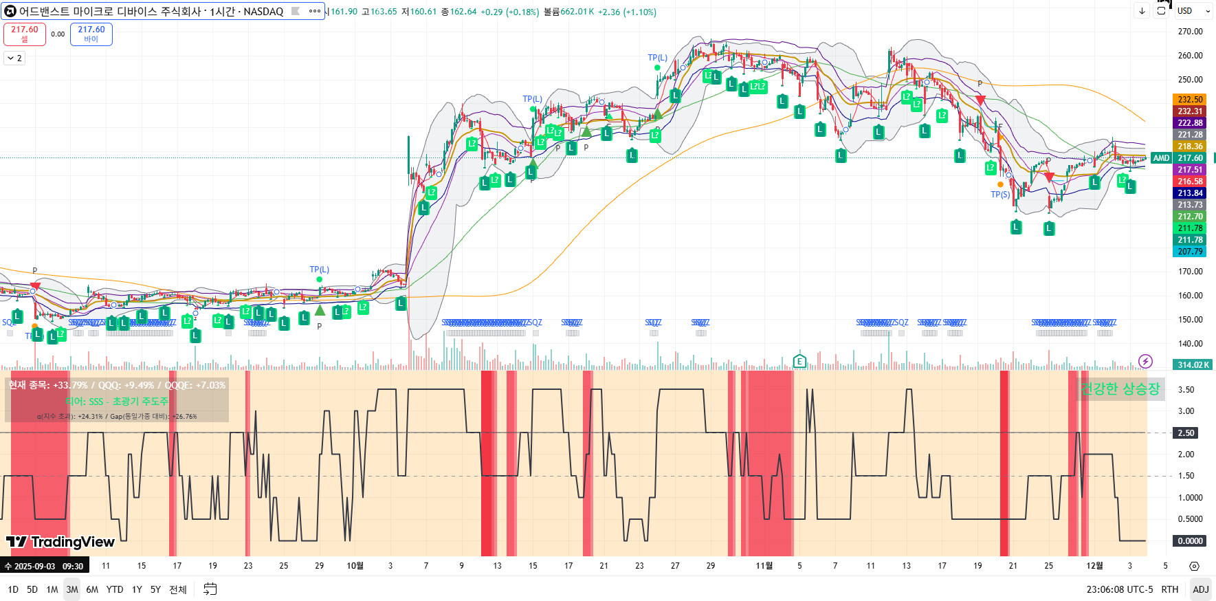Screen dimensions: 1216x601
Task: Click the green E earnings marker
Action: tap(799, 361)
